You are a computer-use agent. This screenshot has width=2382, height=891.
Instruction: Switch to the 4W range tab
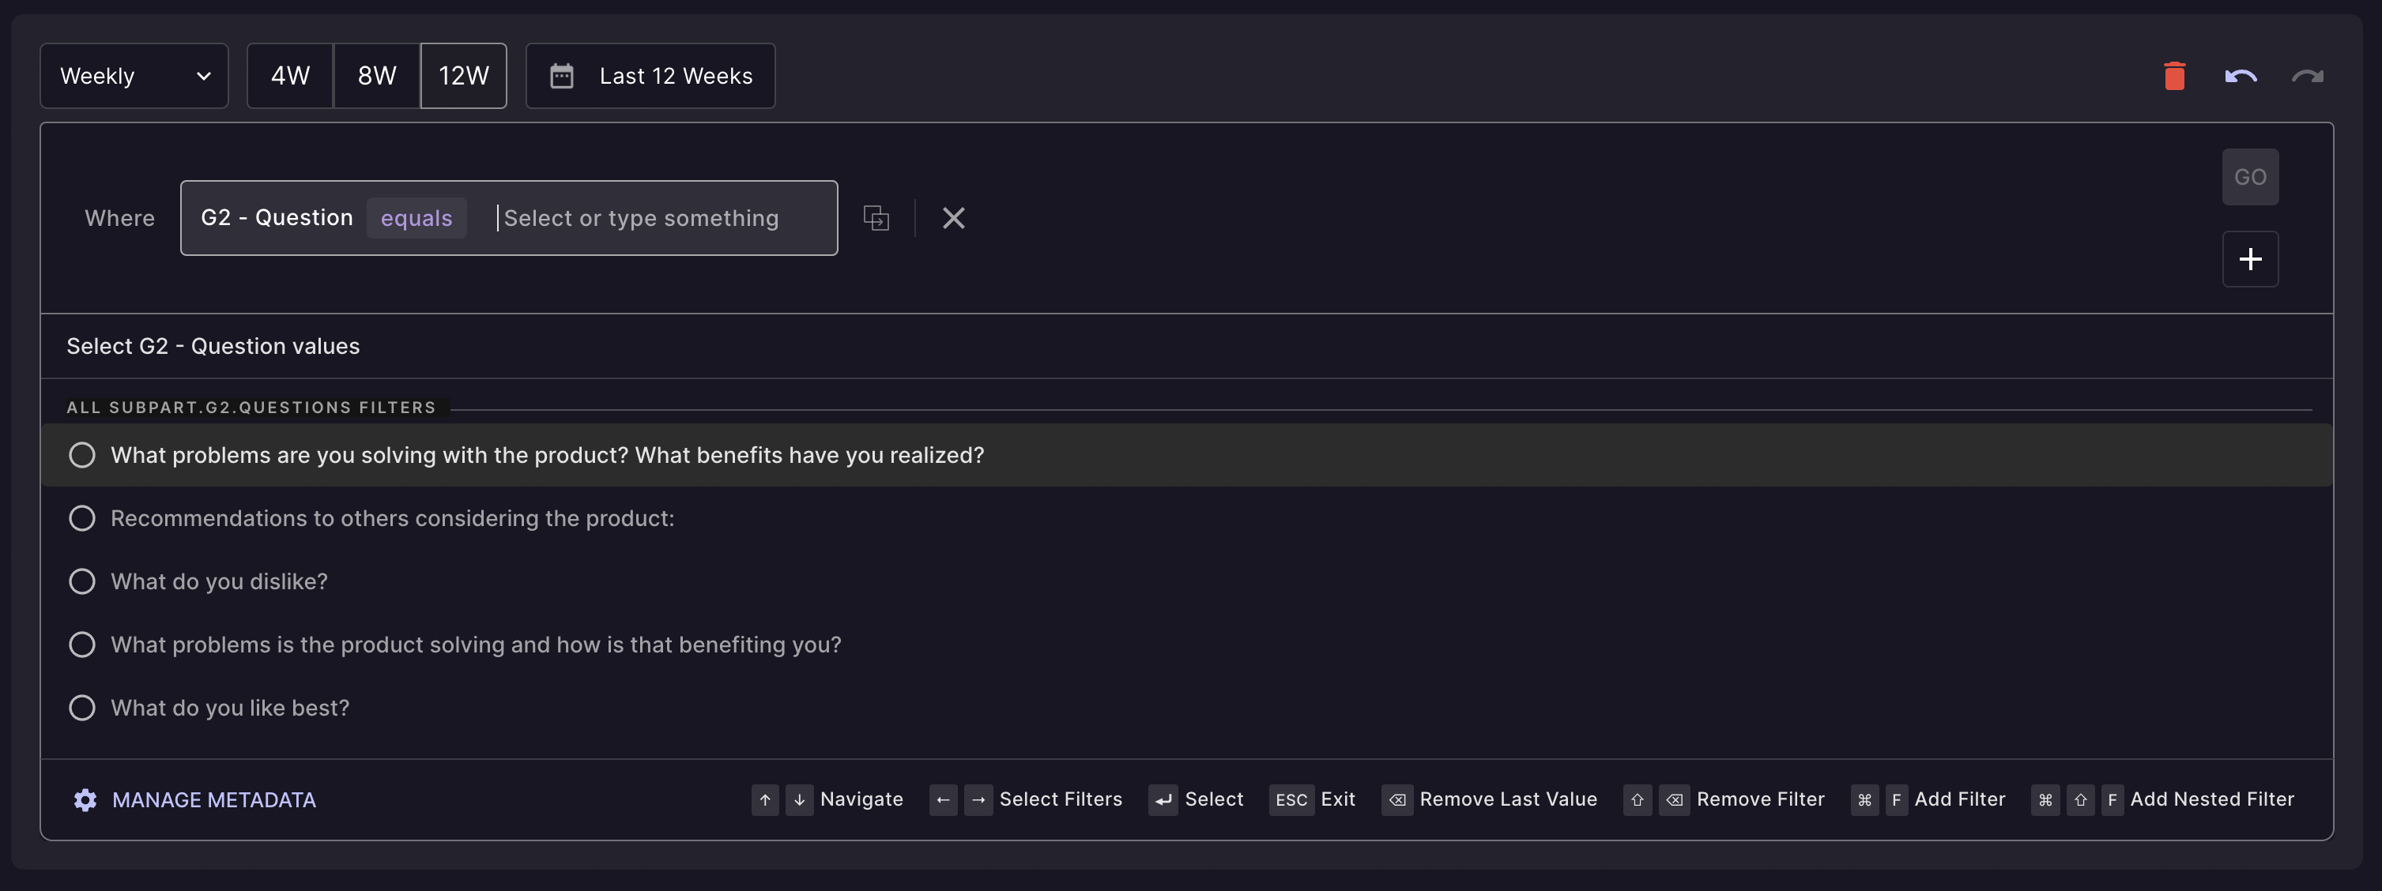tap(289, 76)
